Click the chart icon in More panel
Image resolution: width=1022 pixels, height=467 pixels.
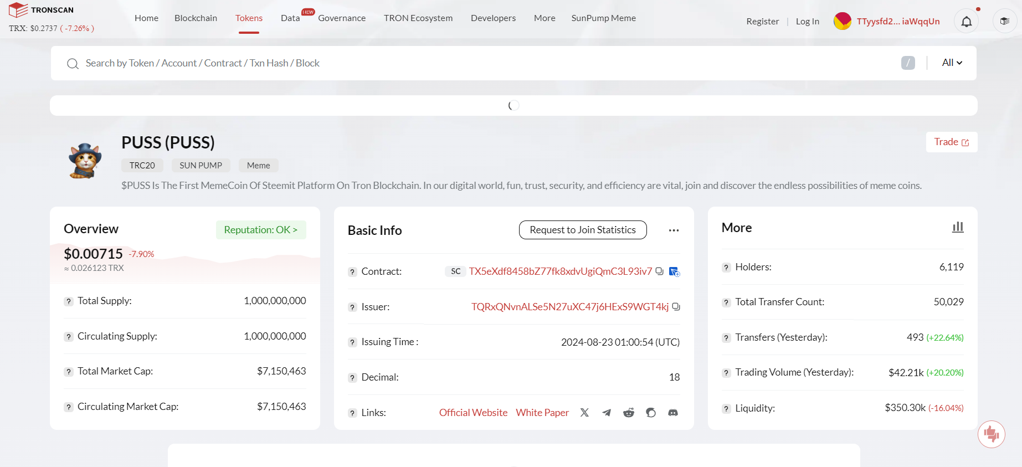958,227
